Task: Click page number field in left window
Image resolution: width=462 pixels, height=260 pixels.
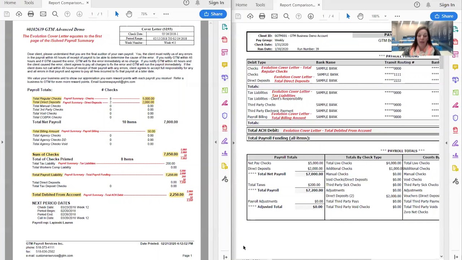Action: point(92,14)
